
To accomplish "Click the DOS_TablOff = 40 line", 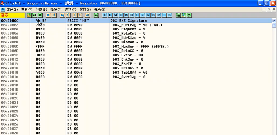I will [130, 72].
